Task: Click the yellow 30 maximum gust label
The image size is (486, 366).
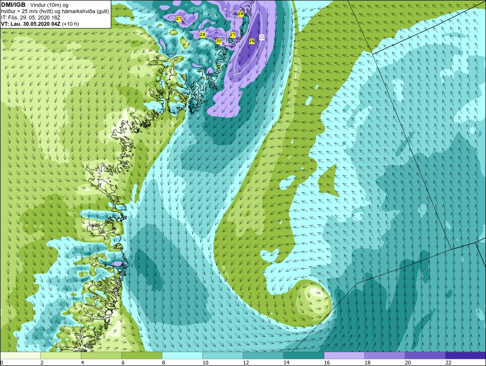Action: click(219, 41)
